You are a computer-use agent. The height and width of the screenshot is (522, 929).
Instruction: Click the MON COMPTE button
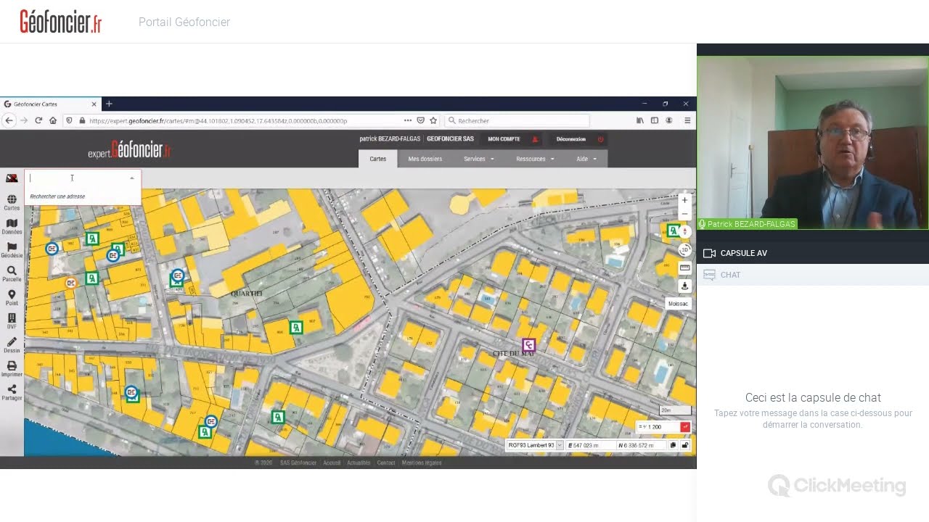pos(512,139)
